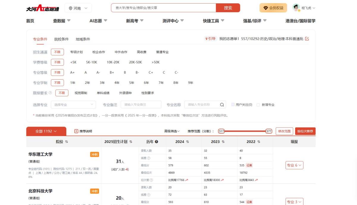Expand 专业 3 for 北京科技大学

[x=294, y=201]
